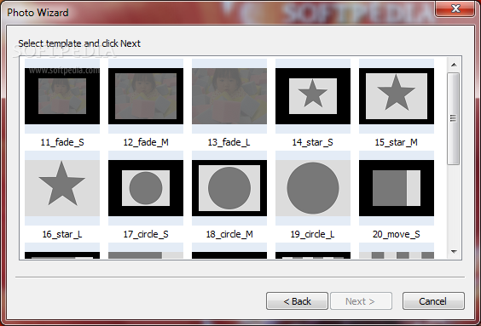Choose the 13_fade_L template thumbnail
481x326 pixels.
pyautogui.click(x=229, y=96)
